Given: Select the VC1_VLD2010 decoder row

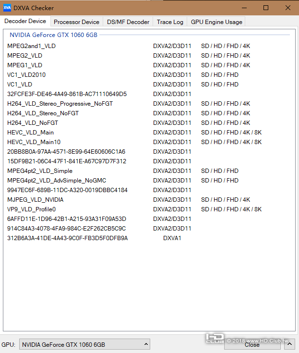Looking at the screenshot, I should pos(26,74).
